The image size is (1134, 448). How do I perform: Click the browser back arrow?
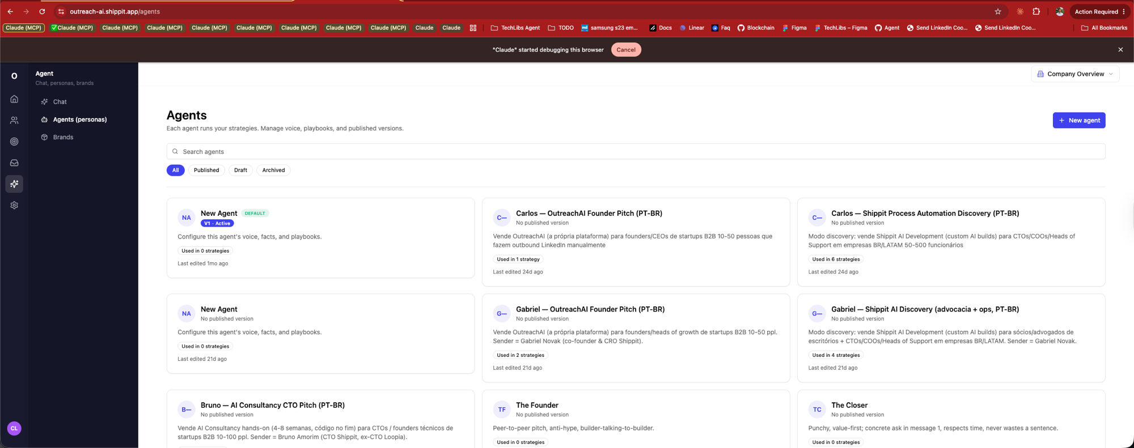(10, 11)
